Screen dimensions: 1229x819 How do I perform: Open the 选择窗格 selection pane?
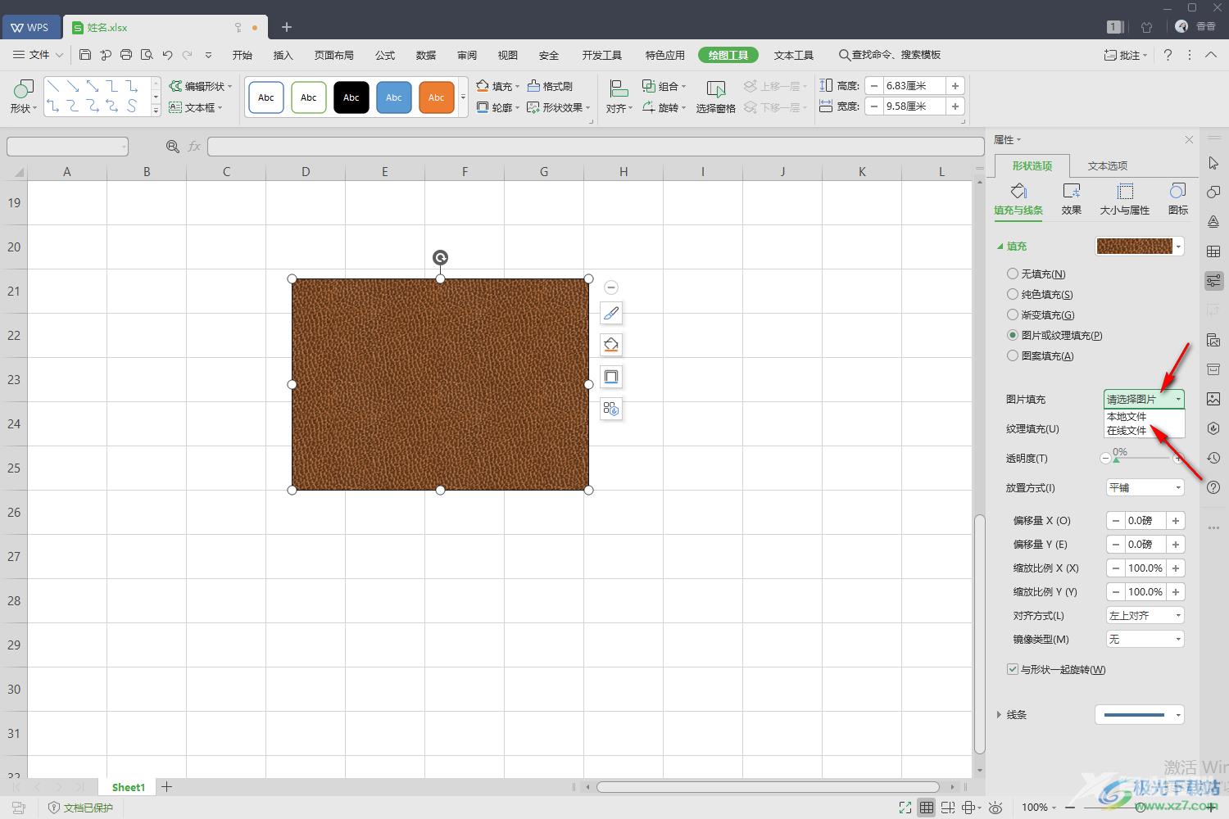715,97
